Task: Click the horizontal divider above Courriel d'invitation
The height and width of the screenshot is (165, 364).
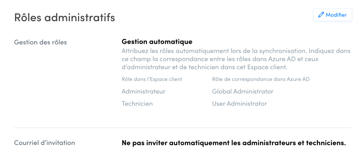Action: click(183, 128)
